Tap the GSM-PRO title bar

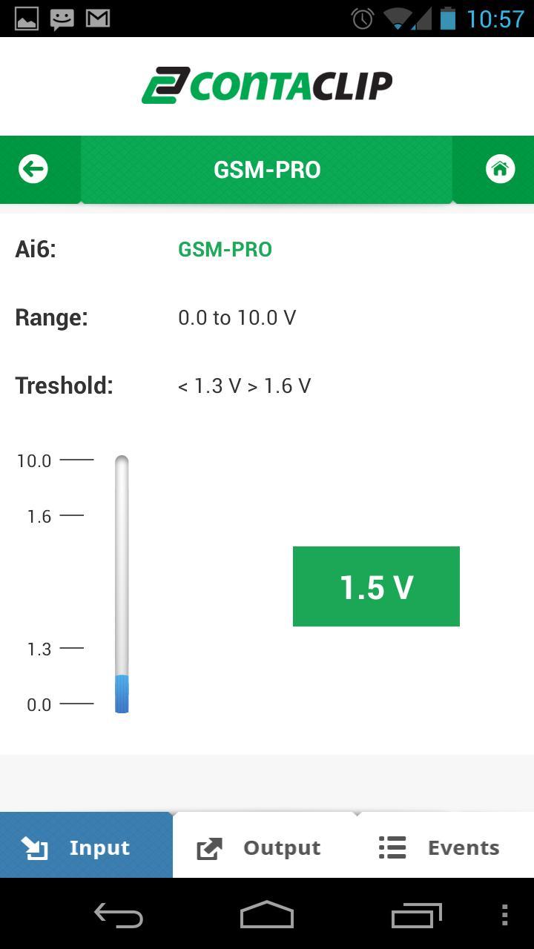pos(267,169)
